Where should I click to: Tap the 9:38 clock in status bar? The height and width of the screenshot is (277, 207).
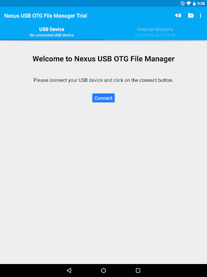click(x=201, y=3)
